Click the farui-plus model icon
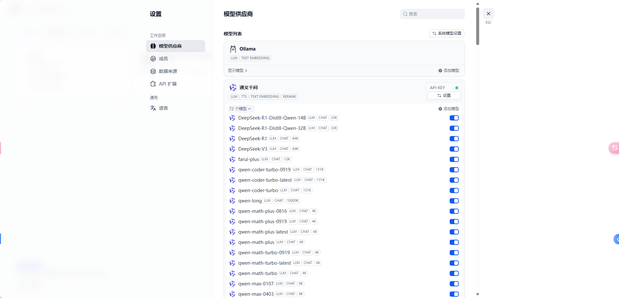 click(x=232, y=159)
